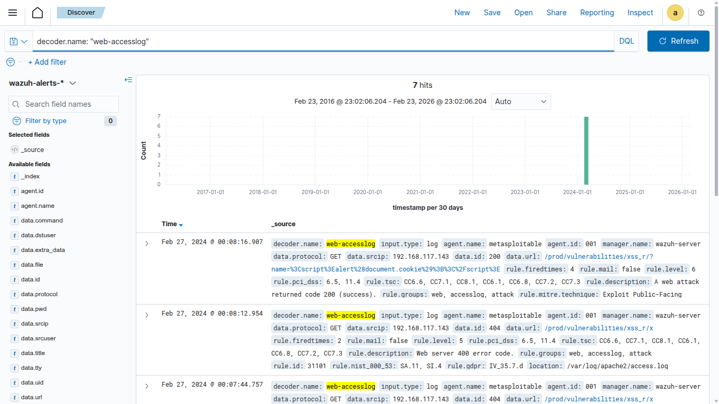The height and width of the screenshot is (404, 719).
Task: Toggle the DQL query language switch
Action: click(626, 41)
